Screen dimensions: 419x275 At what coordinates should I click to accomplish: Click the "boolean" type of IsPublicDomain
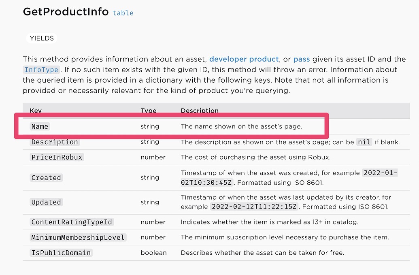click(x=153, y=253)
